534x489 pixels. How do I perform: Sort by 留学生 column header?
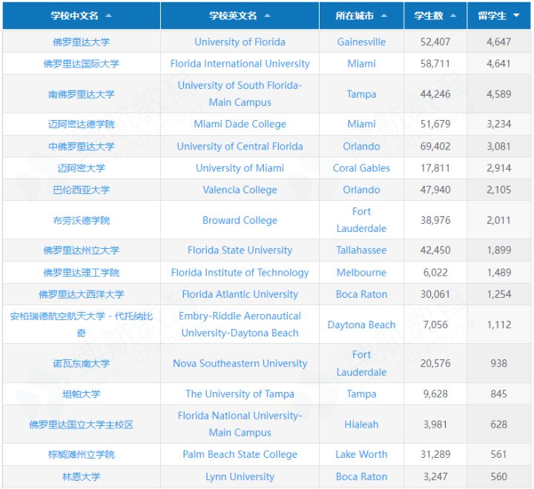pos(498,16)
